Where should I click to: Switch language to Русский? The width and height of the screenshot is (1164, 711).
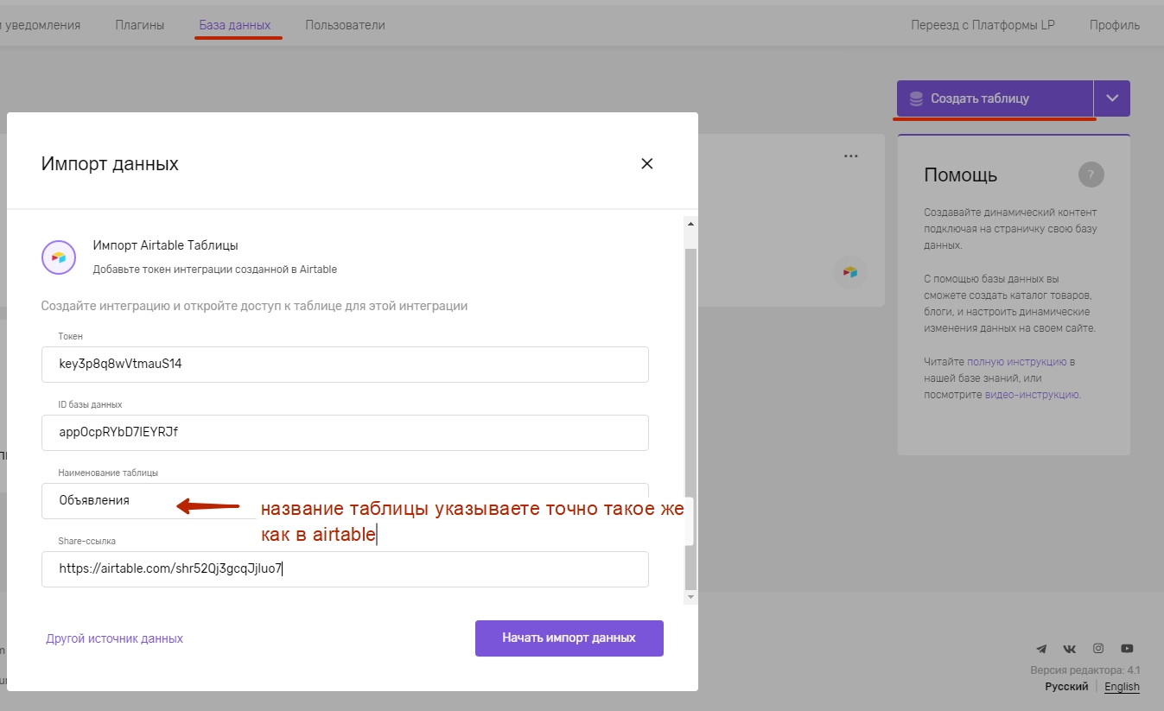[1066, 687]
